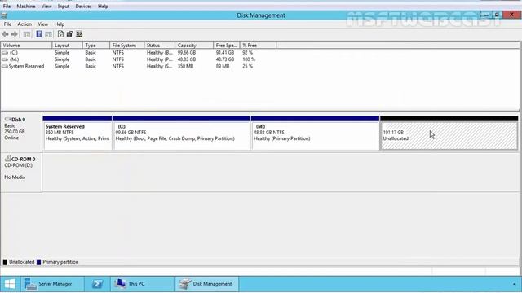Click the drive icon beside (C:) row
Screen dimensions: 522x293
(x=5, y=53)
